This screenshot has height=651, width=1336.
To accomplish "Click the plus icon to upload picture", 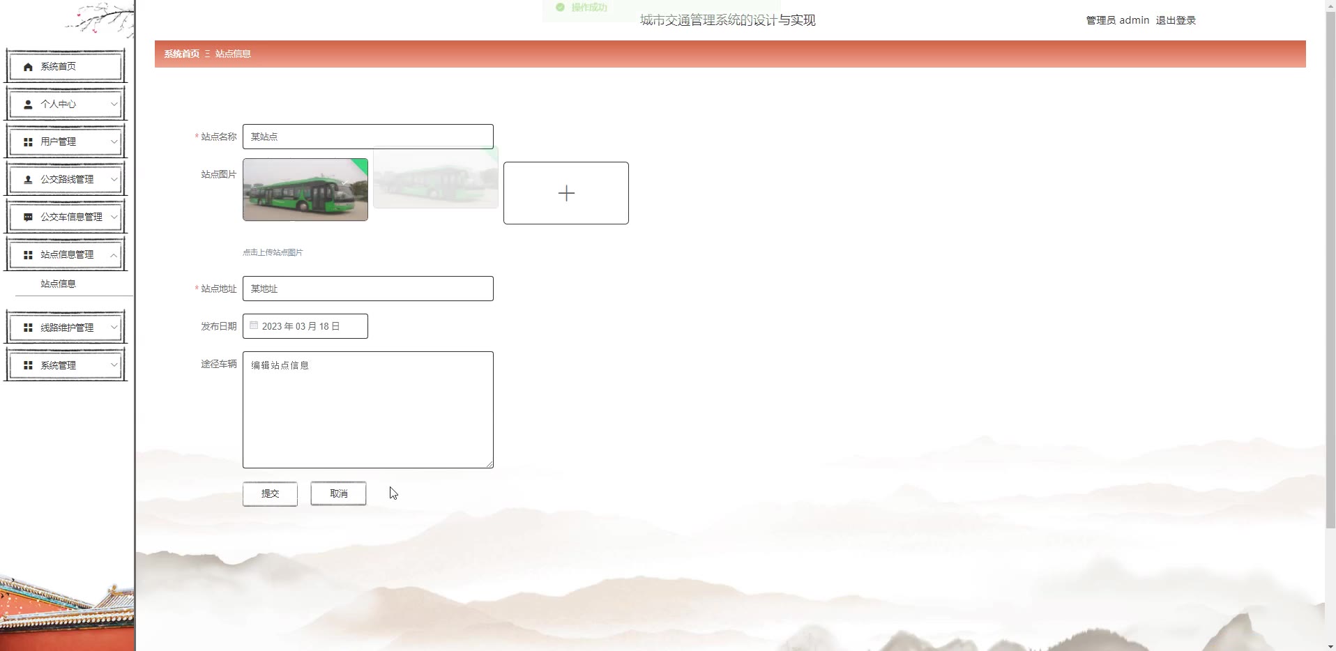I will coord(566,193).
